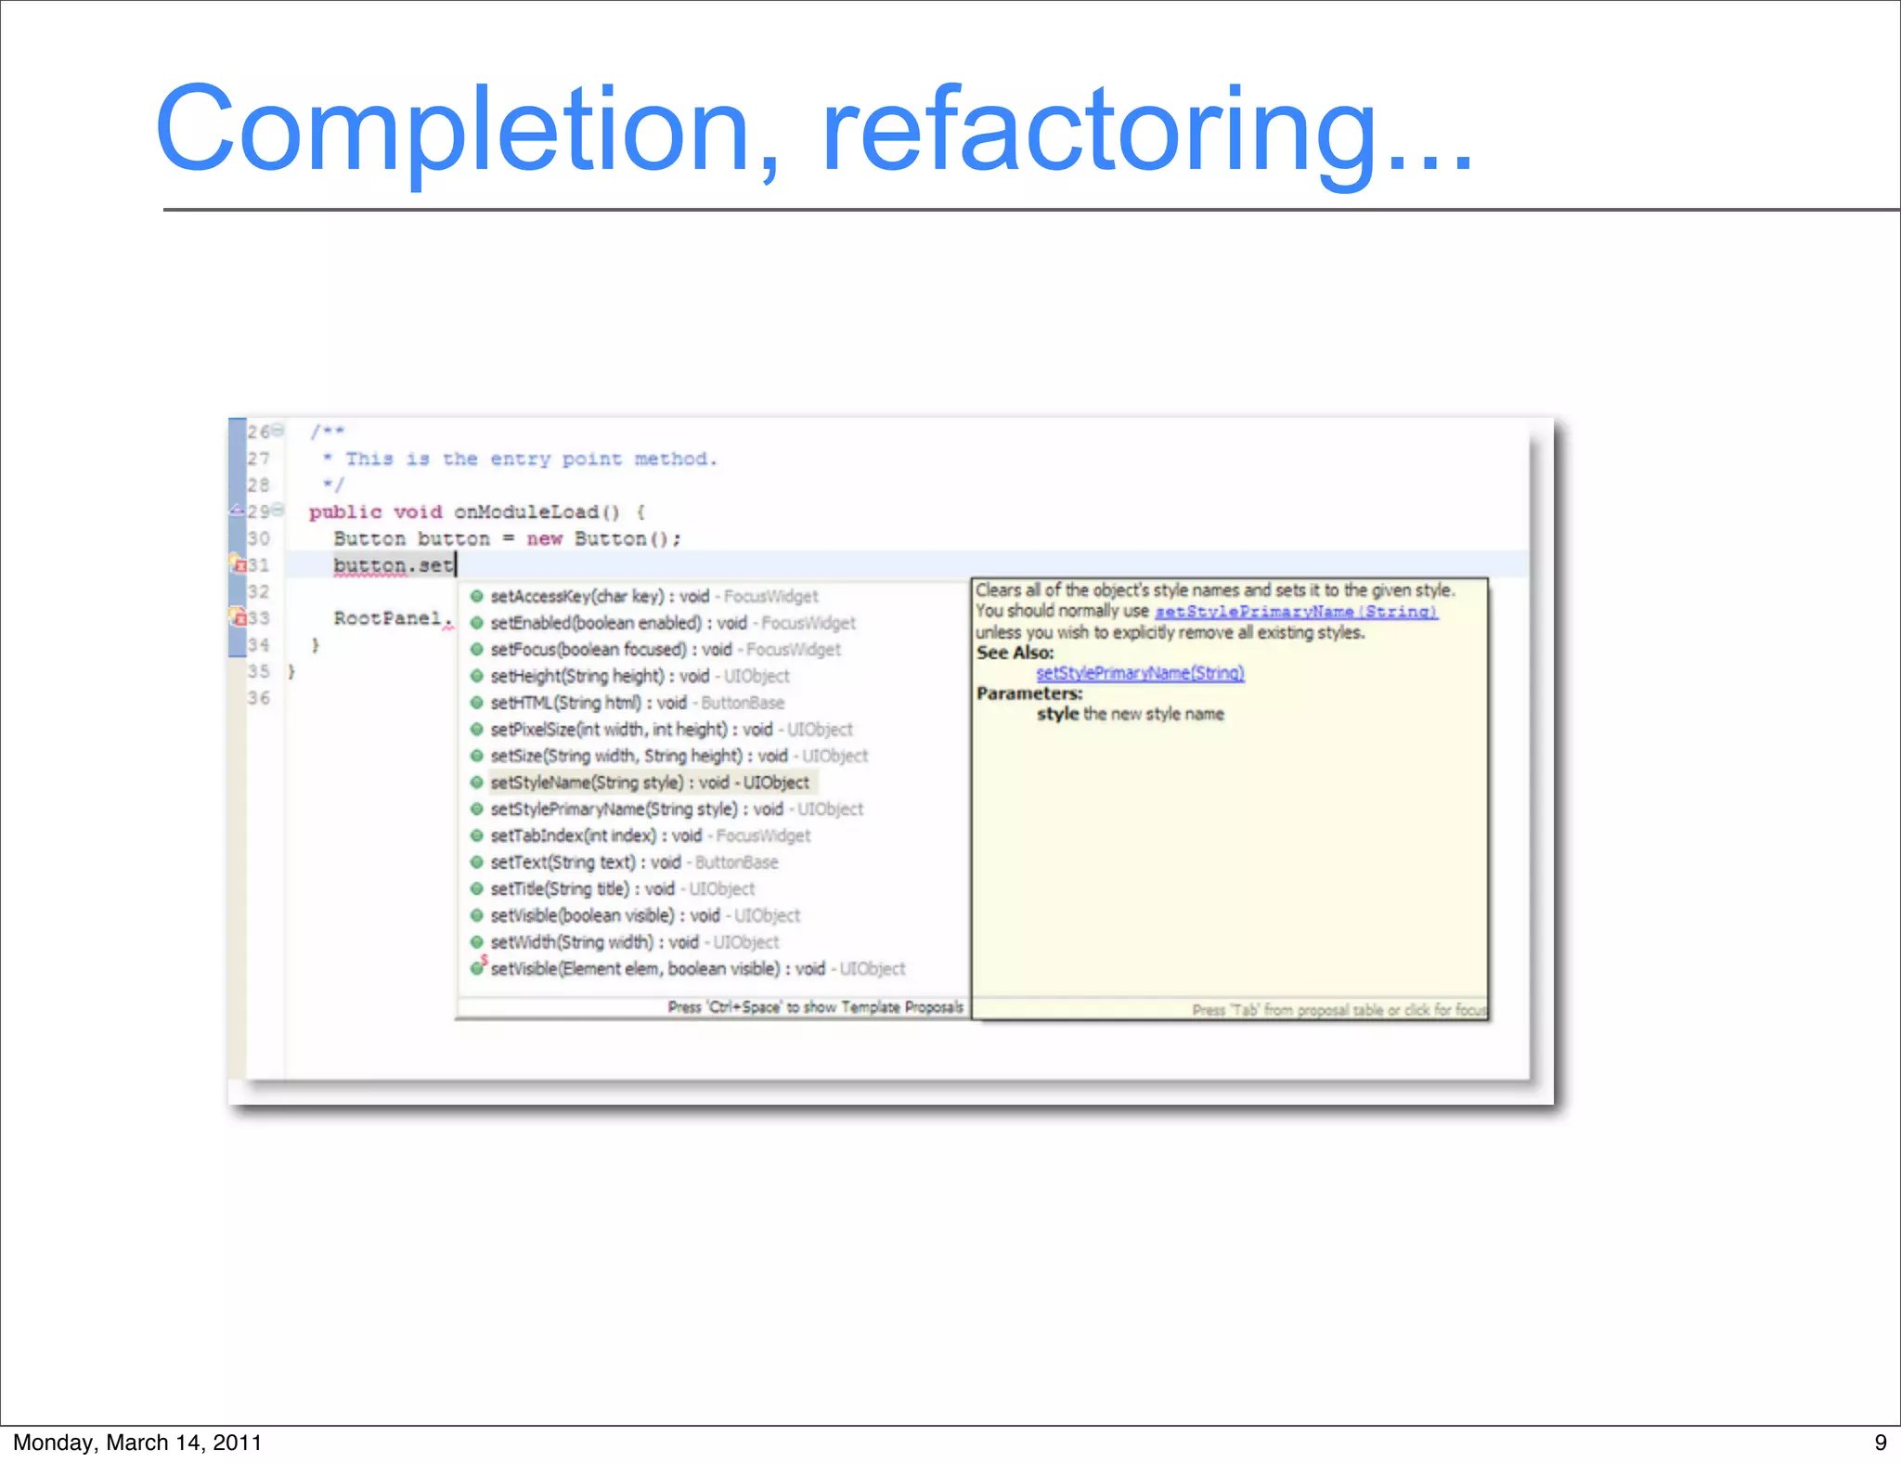Click the icon beside setVisible(boolean visible)
Image resolution: width=1901 pixels, height=1463 pixels.
coord(477,915)
